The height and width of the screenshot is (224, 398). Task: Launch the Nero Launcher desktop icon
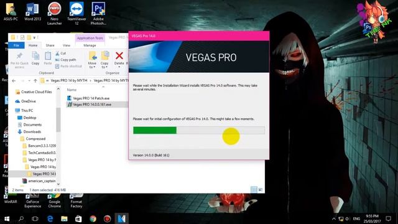54,13
